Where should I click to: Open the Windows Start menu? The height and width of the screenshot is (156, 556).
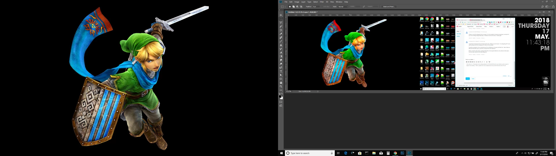(x=281, y=153)
